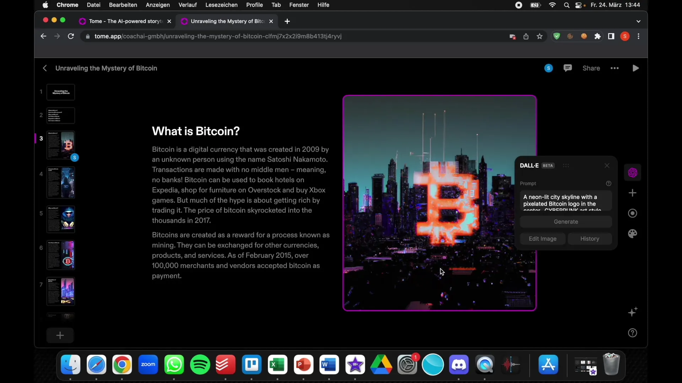
Task: Click the DALL-E Generate button
Action: (566, 222)
